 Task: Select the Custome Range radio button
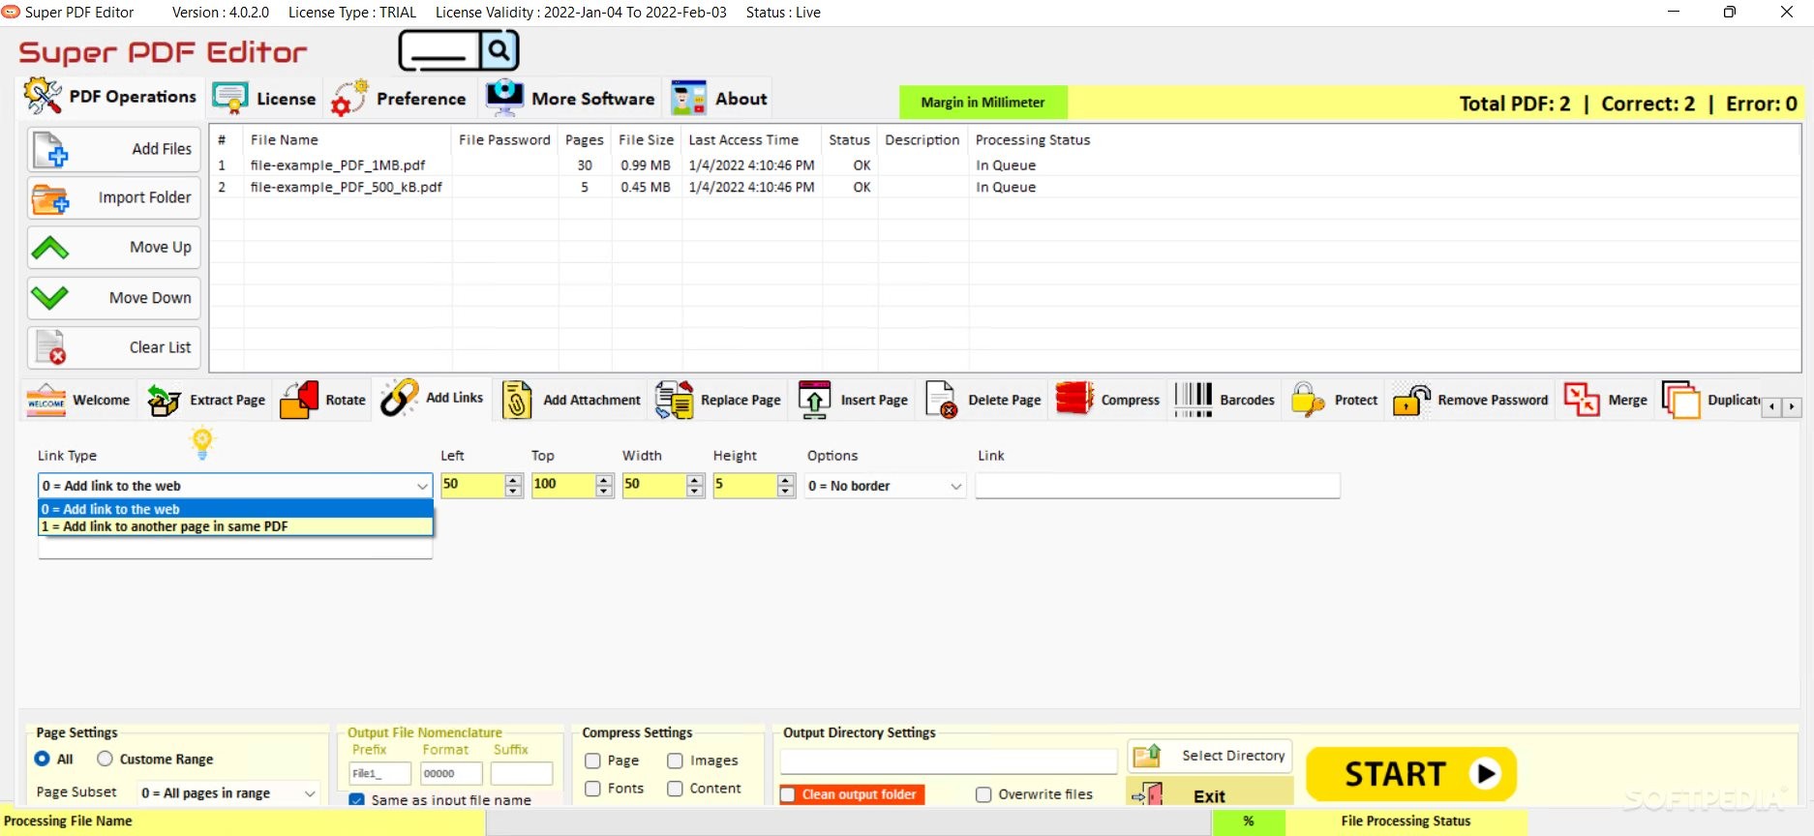105,759
